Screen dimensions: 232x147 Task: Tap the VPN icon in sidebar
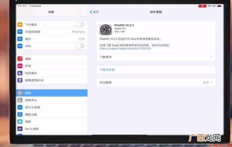click(20, 46)
